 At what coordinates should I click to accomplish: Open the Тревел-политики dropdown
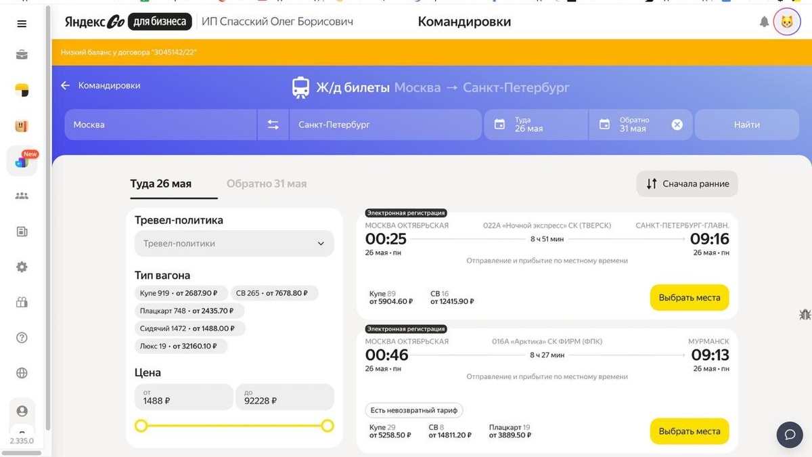(233, 243)
